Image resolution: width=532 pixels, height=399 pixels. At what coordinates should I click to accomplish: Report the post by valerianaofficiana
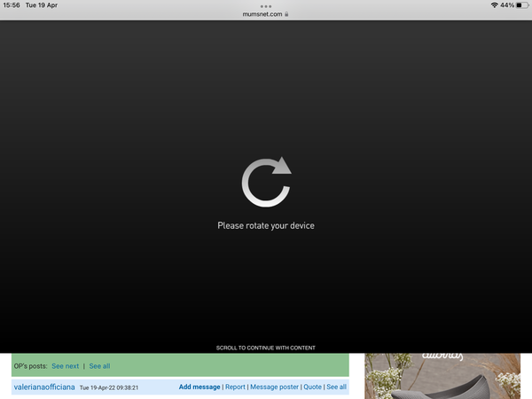235,387
